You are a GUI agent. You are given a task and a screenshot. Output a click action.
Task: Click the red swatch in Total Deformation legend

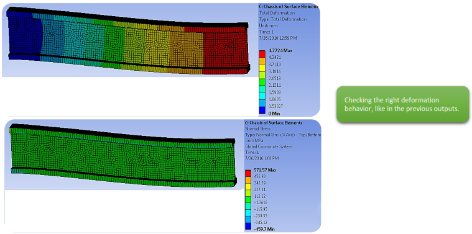[262, 54]
